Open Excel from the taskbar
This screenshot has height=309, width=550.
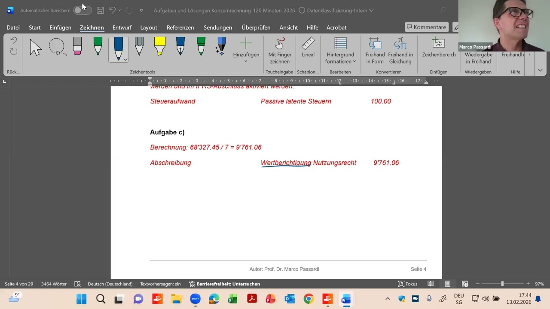[x=232, y=299]
